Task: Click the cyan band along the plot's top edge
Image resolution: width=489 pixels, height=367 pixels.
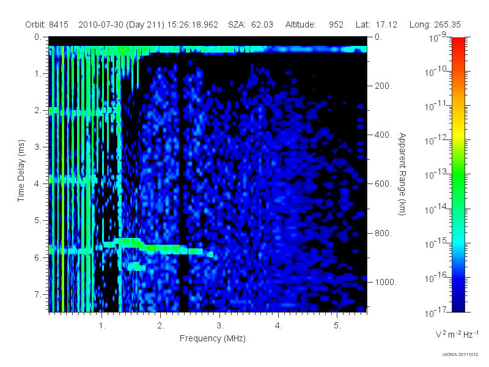Action: (x=208, y=50)
